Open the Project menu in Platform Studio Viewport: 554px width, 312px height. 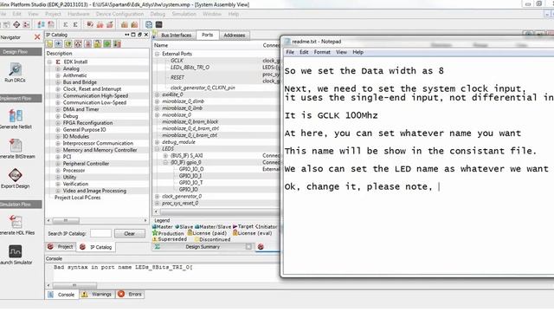(53, 14)
